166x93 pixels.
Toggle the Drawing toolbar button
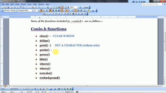[62, 7]
